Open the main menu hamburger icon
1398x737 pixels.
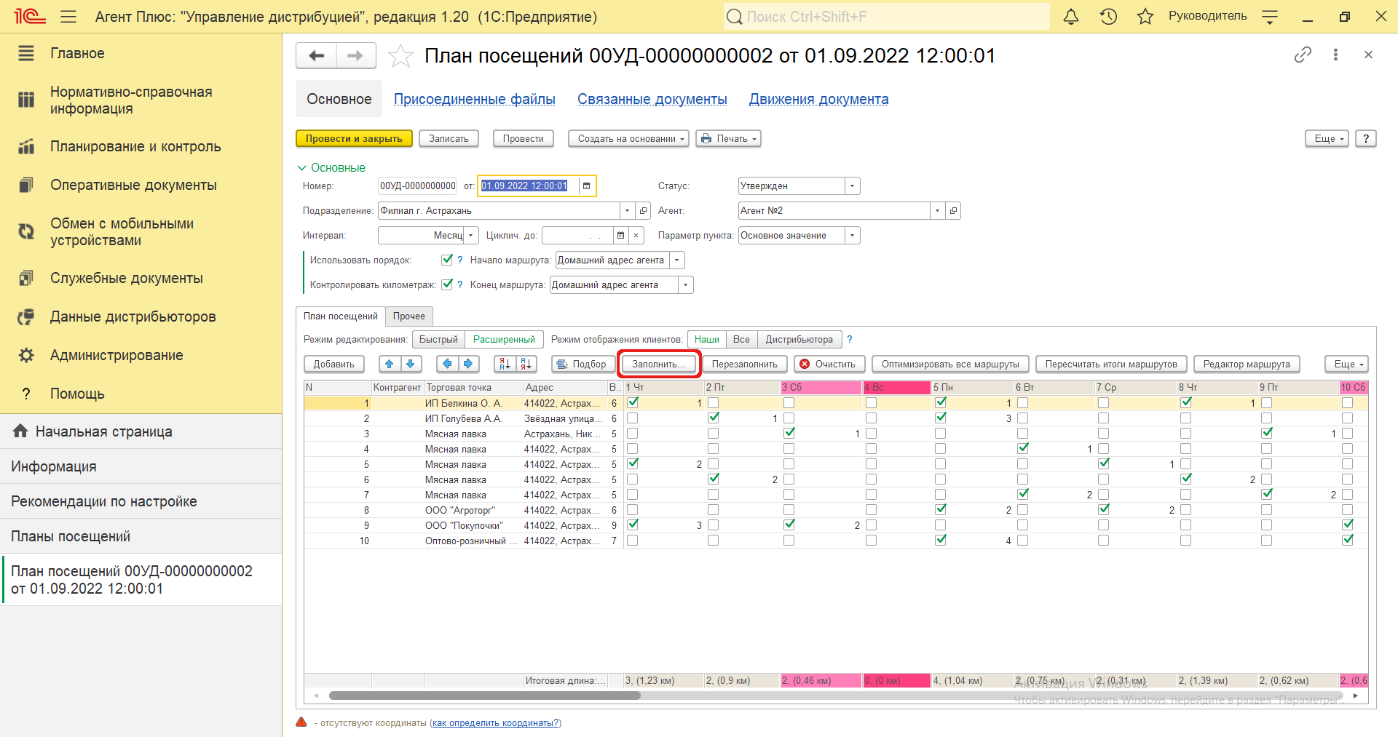(x=68, y=17)
